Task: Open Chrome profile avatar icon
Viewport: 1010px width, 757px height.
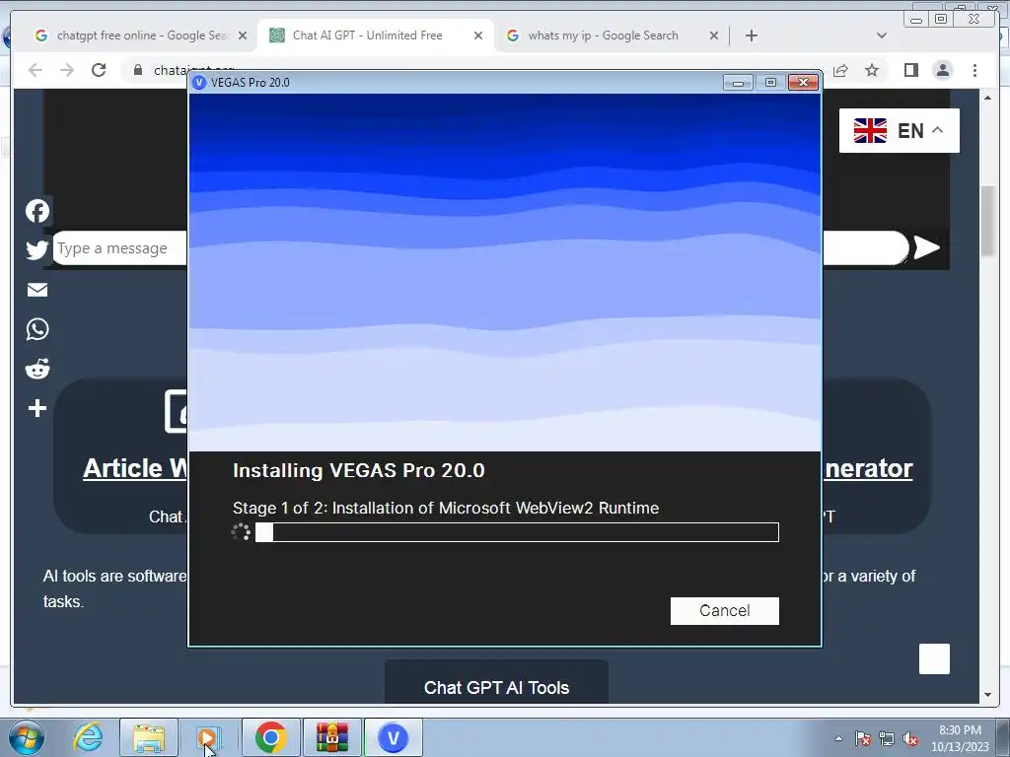Action: click(942, 70)
